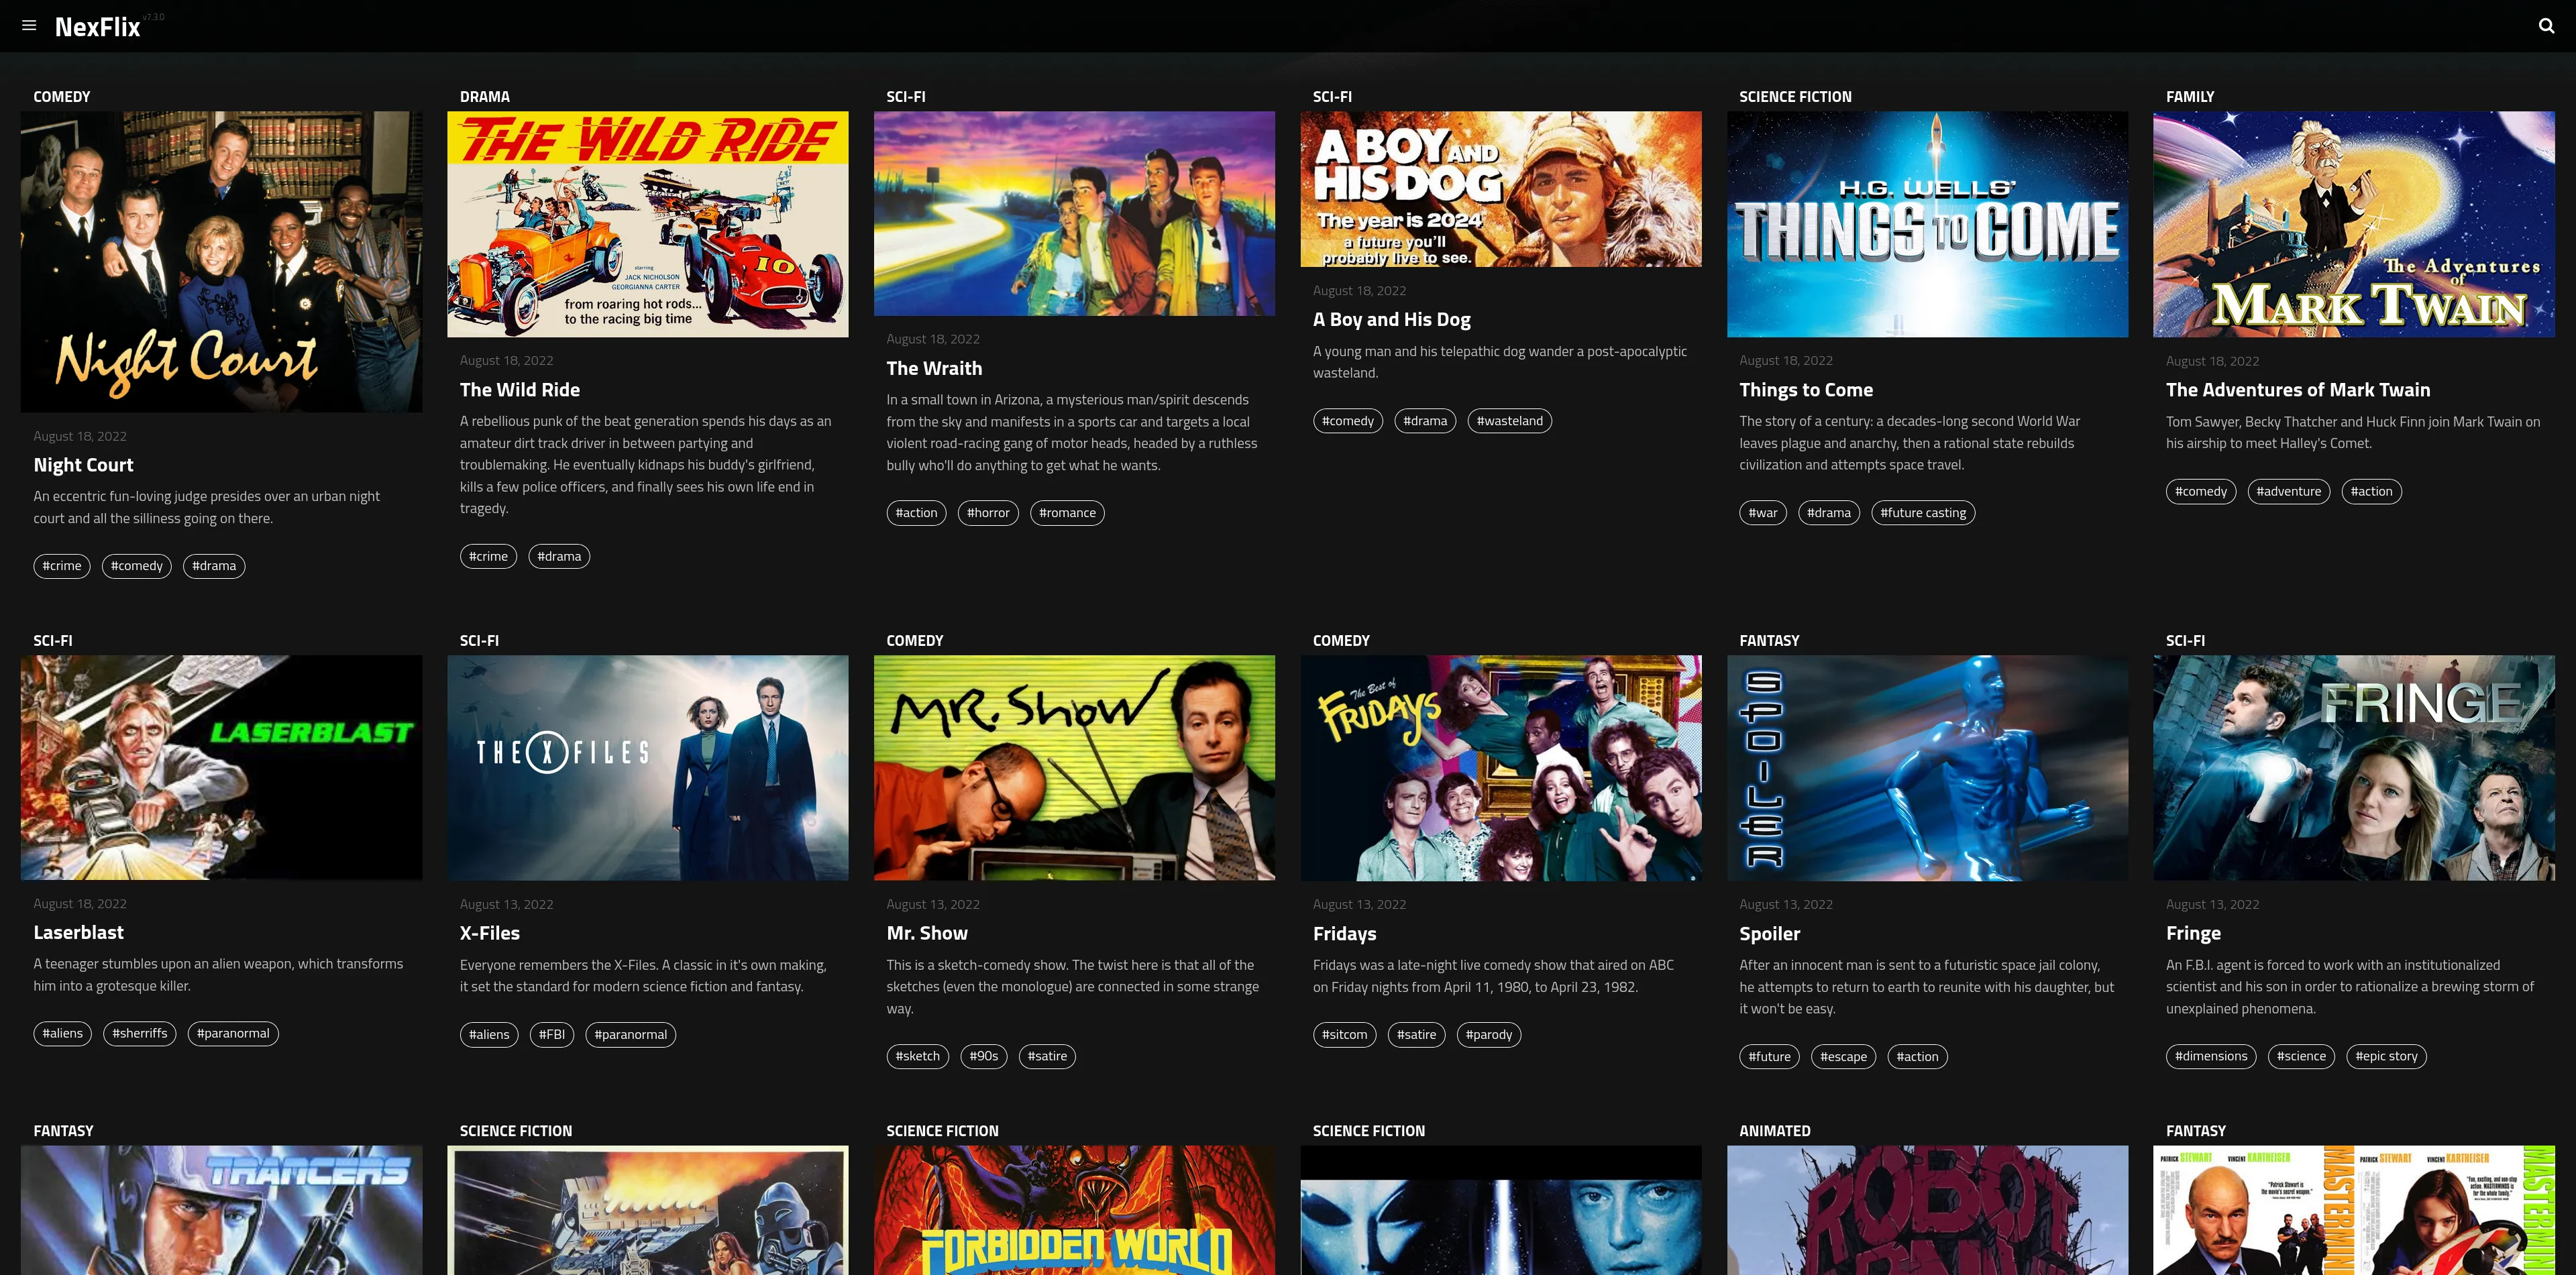The image size is (2576, 1275).
Task: Select the SCIENCE FICTION category above Things to Come
Action: click(1795, 97)
